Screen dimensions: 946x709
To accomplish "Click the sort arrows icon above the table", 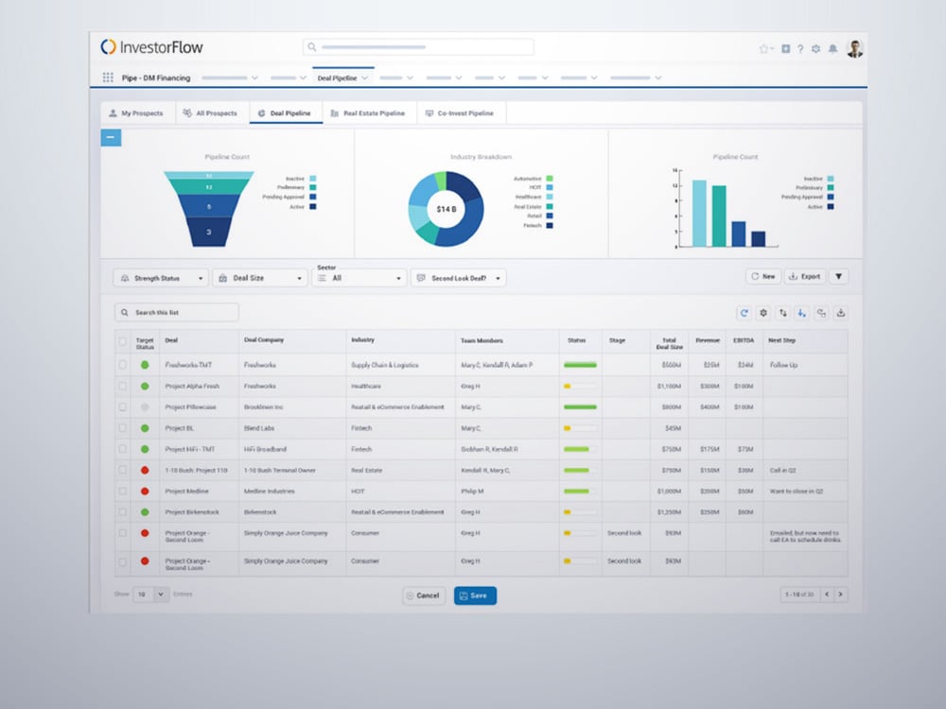I will pyautogui.click(x=782, y=313).
